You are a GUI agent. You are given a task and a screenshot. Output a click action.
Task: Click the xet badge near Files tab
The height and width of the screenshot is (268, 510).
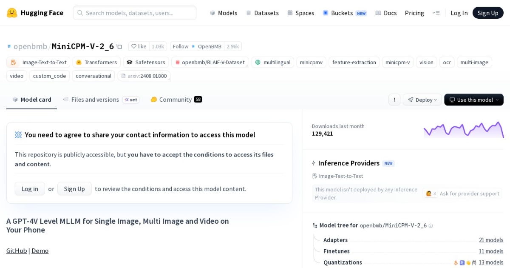pos(131,100)
